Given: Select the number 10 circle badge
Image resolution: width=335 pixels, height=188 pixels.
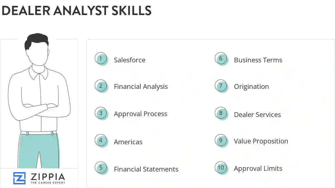Looking at the screenshot, I should coord(221,168).
